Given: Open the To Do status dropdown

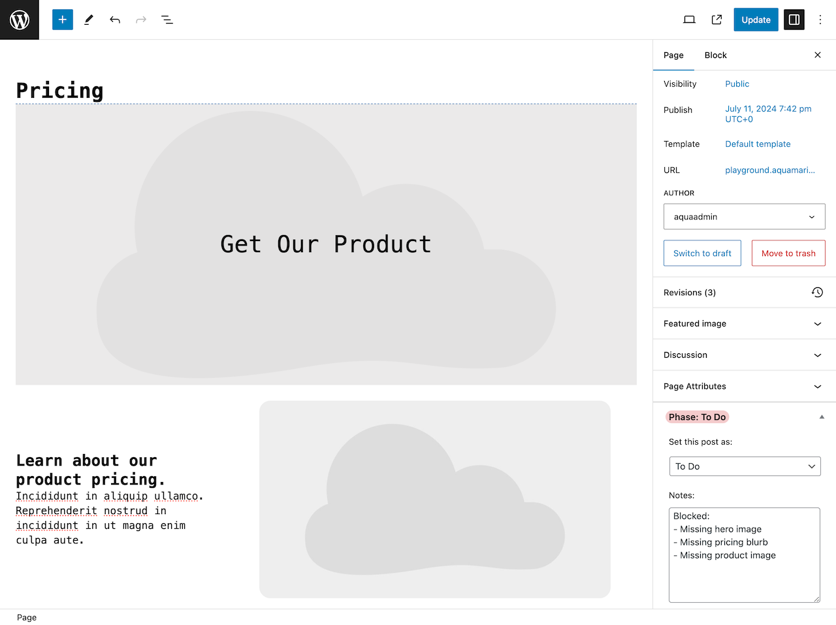Looking at the screenshot, I should tap(745, 466).
